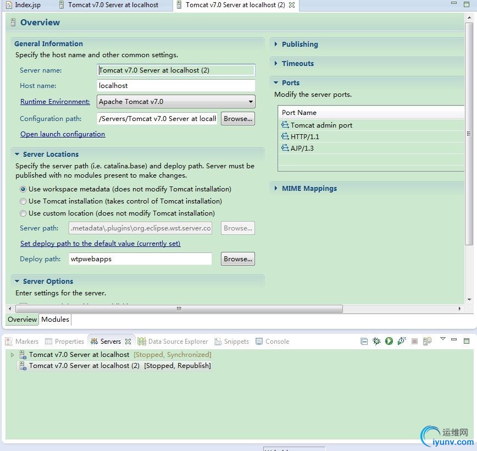Minimize the Servers view panel

coord(454,339)
